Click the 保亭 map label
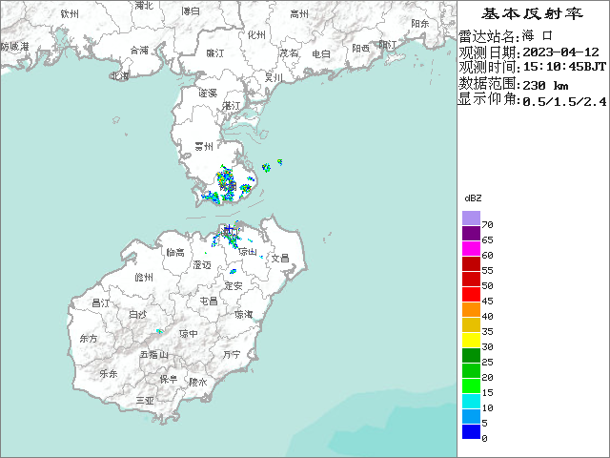The width and height of the screenshot is (610, 458). 169,379
